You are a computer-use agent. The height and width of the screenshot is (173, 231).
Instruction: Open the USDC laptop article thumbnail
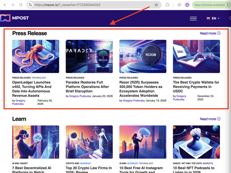coord(196,56)
